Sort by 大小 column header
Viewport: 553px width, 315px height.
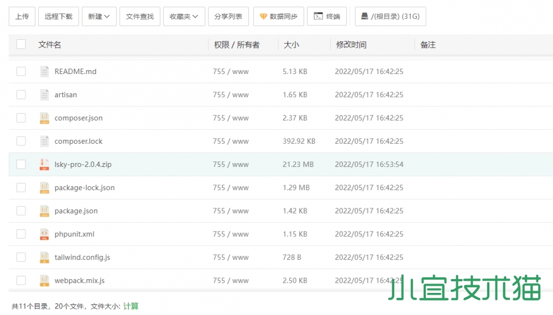click(x=291, y=45)
